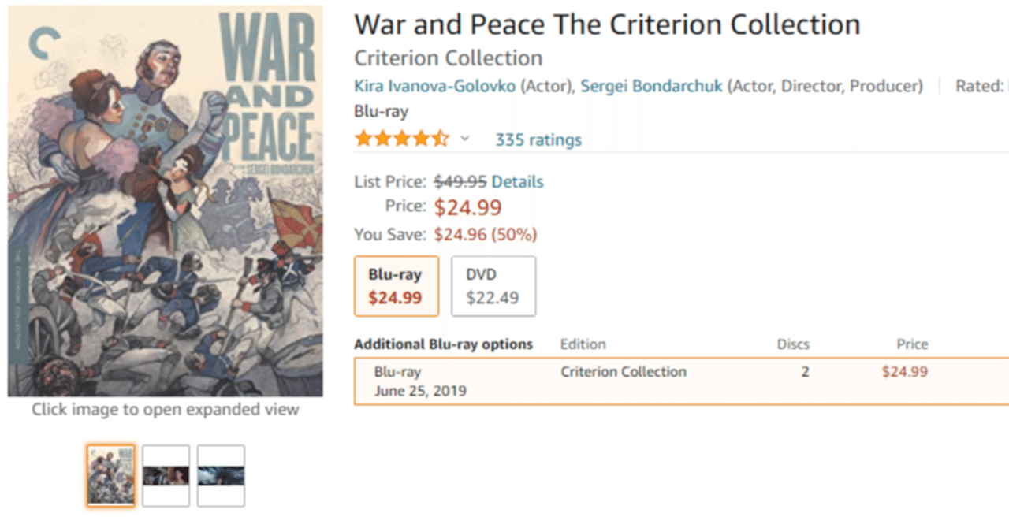Image resolution: width=1009 pixels, height=528 pixels.
Task: Select the highlighted cover art thumbnail
Action: click(110, 475)
